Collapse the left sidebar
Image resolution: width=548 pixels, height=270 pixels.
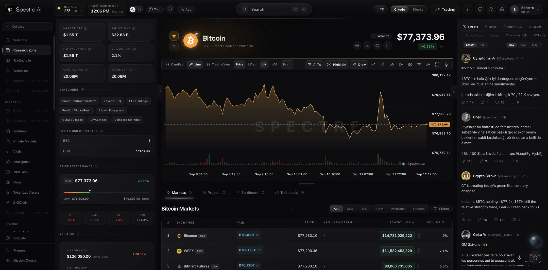28,27
